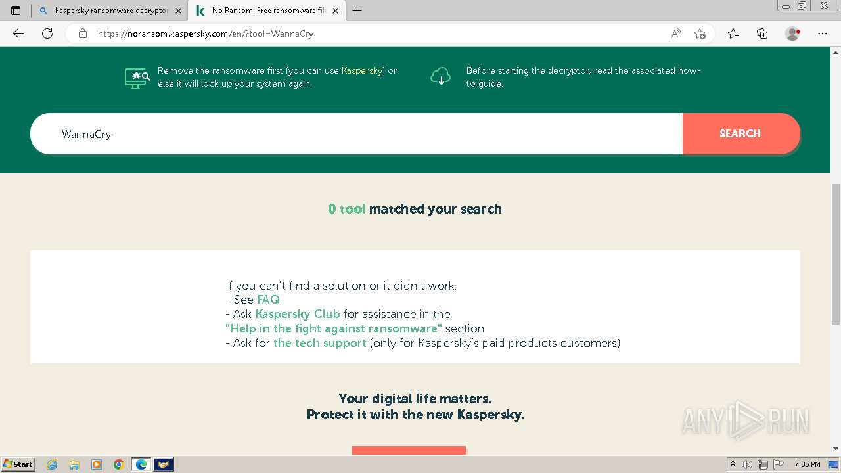
Task: Click '0 tool matched your search' text
Action: tap(415, 209)
